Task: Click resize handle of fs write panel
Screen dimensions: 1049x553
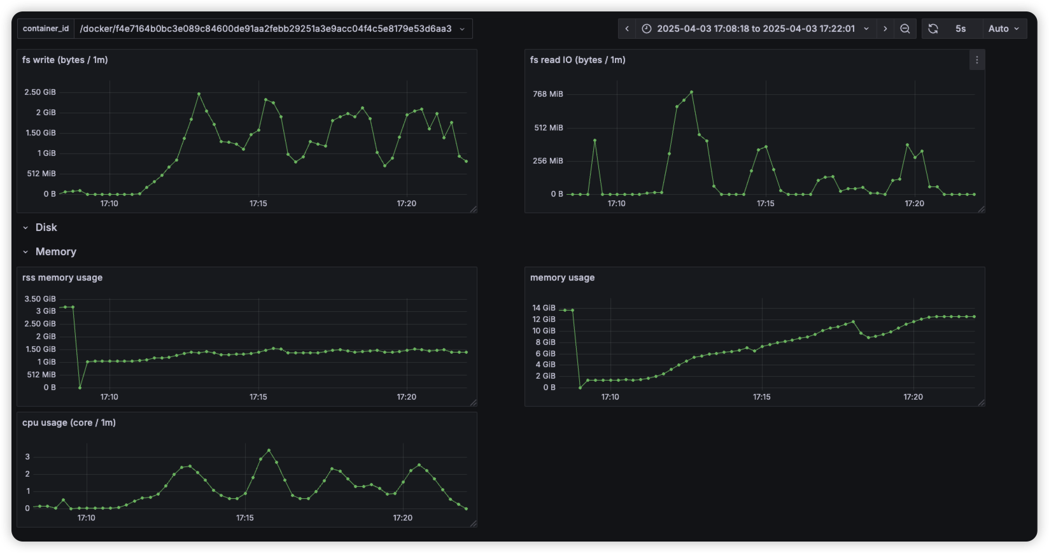Action: [473, 209]
